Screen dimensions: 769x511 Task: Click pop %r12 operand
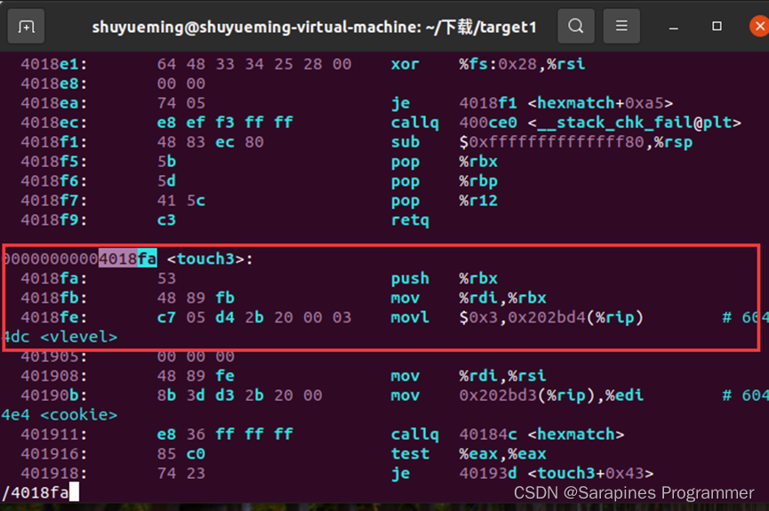(x=478, y=201)
